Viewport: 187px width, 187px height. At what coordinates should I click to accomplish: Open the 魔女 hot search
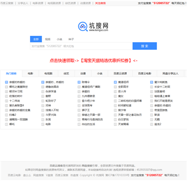pos(121,96)
